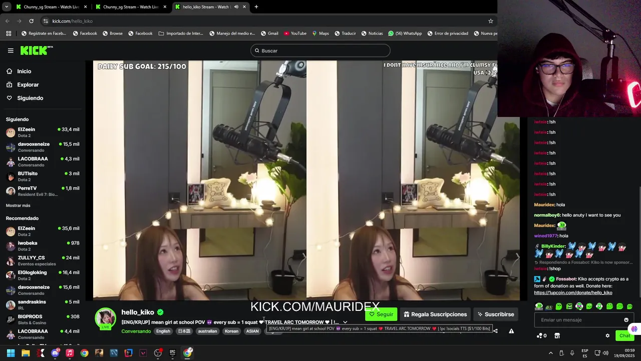641x361 pixels.
Task: Switch ESP keyboard language indicator
Action: tap(585, 353)
